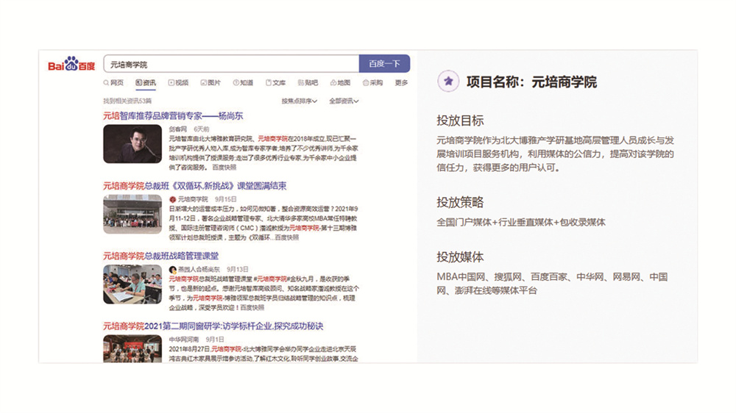The image size is (736, 413).
Task: Click the Baidu paw logo
Action: [x=71, y=65]
